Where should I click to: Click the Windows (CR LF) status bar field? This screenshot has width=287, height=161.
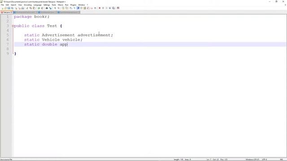pos(252,160)
